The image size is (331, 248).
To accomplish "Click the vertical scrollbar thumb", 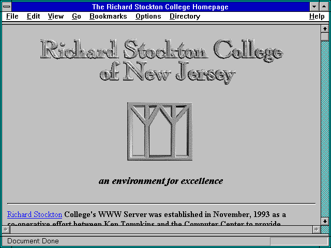I will [325, 37].
